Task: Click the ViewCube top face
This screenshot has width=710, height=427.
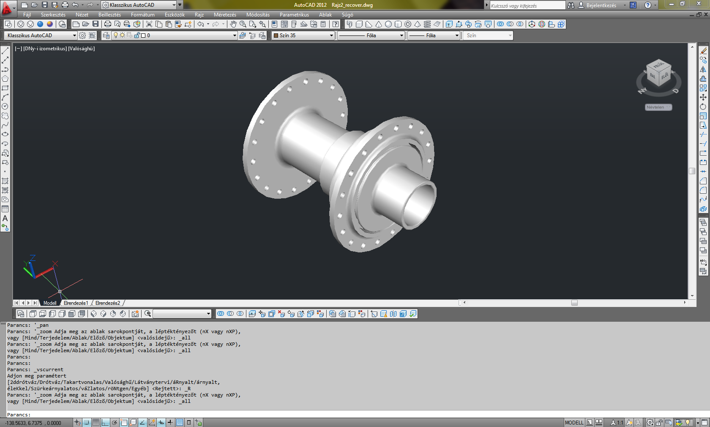Action: point(658,66)
